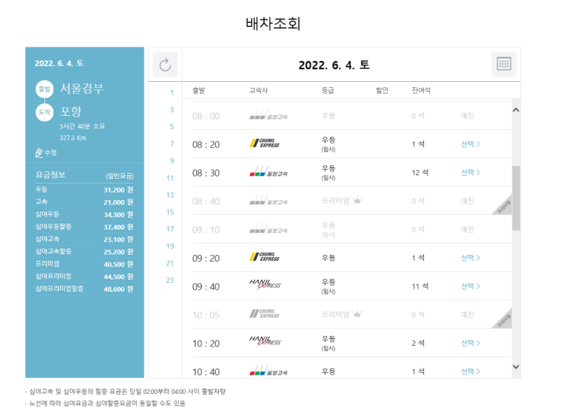Click the 잔여석 column header
The image size is (581, 412).
422,90
